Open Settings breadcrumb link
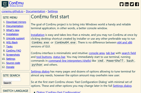Viewport: 141px width, 93px height. point(53,11)
